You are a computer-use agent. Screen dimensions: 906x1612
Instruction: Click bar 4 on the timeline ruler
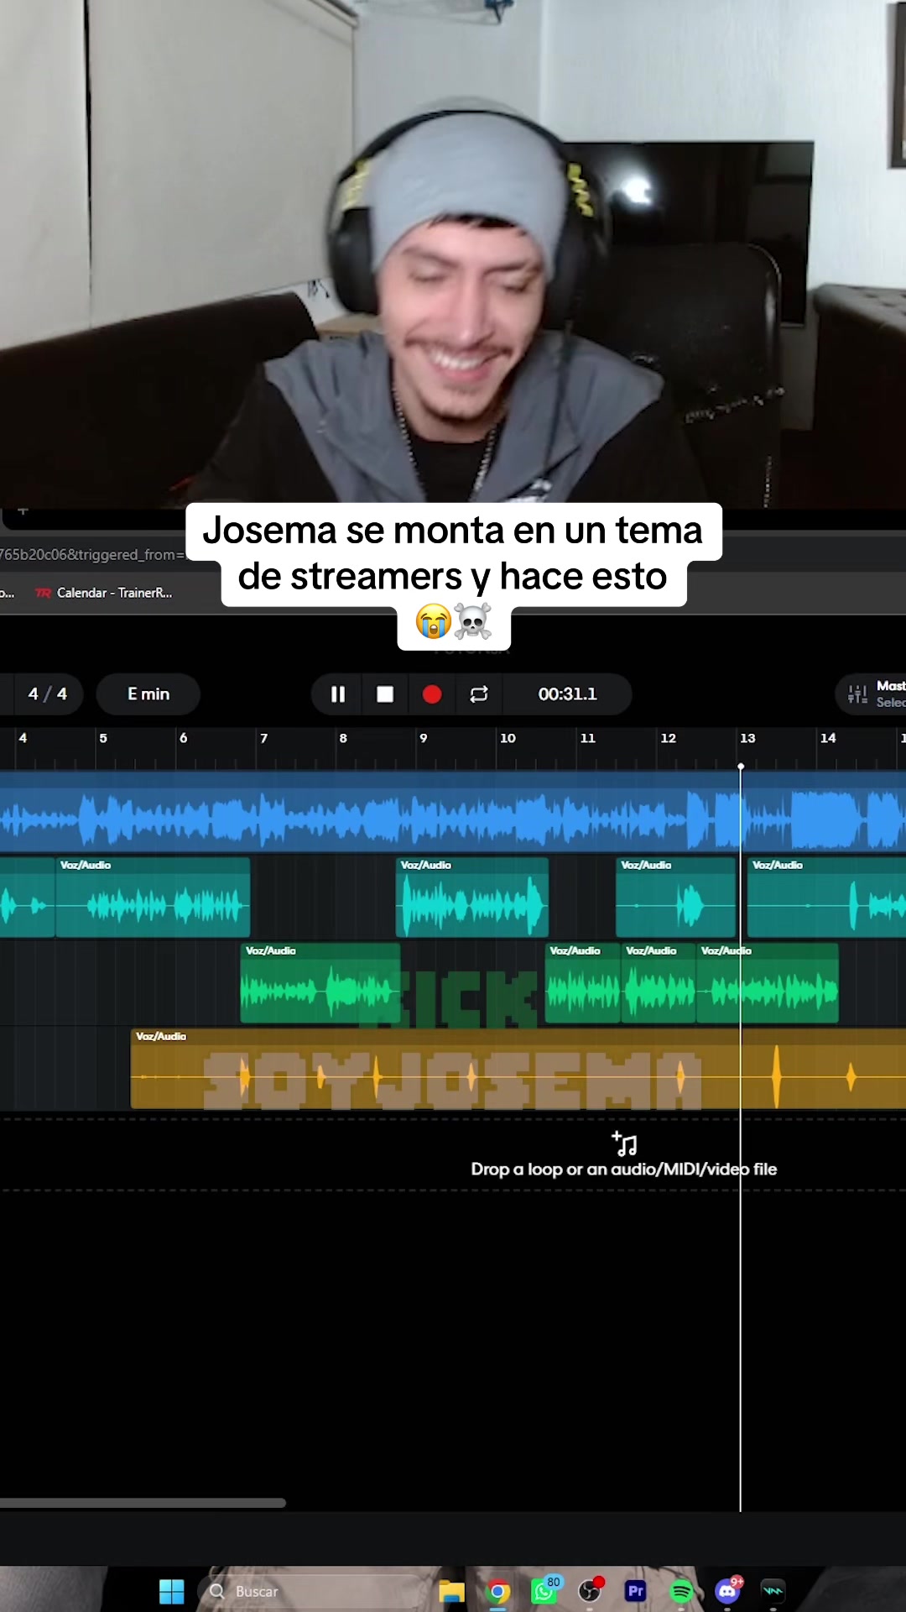(23, 738)
